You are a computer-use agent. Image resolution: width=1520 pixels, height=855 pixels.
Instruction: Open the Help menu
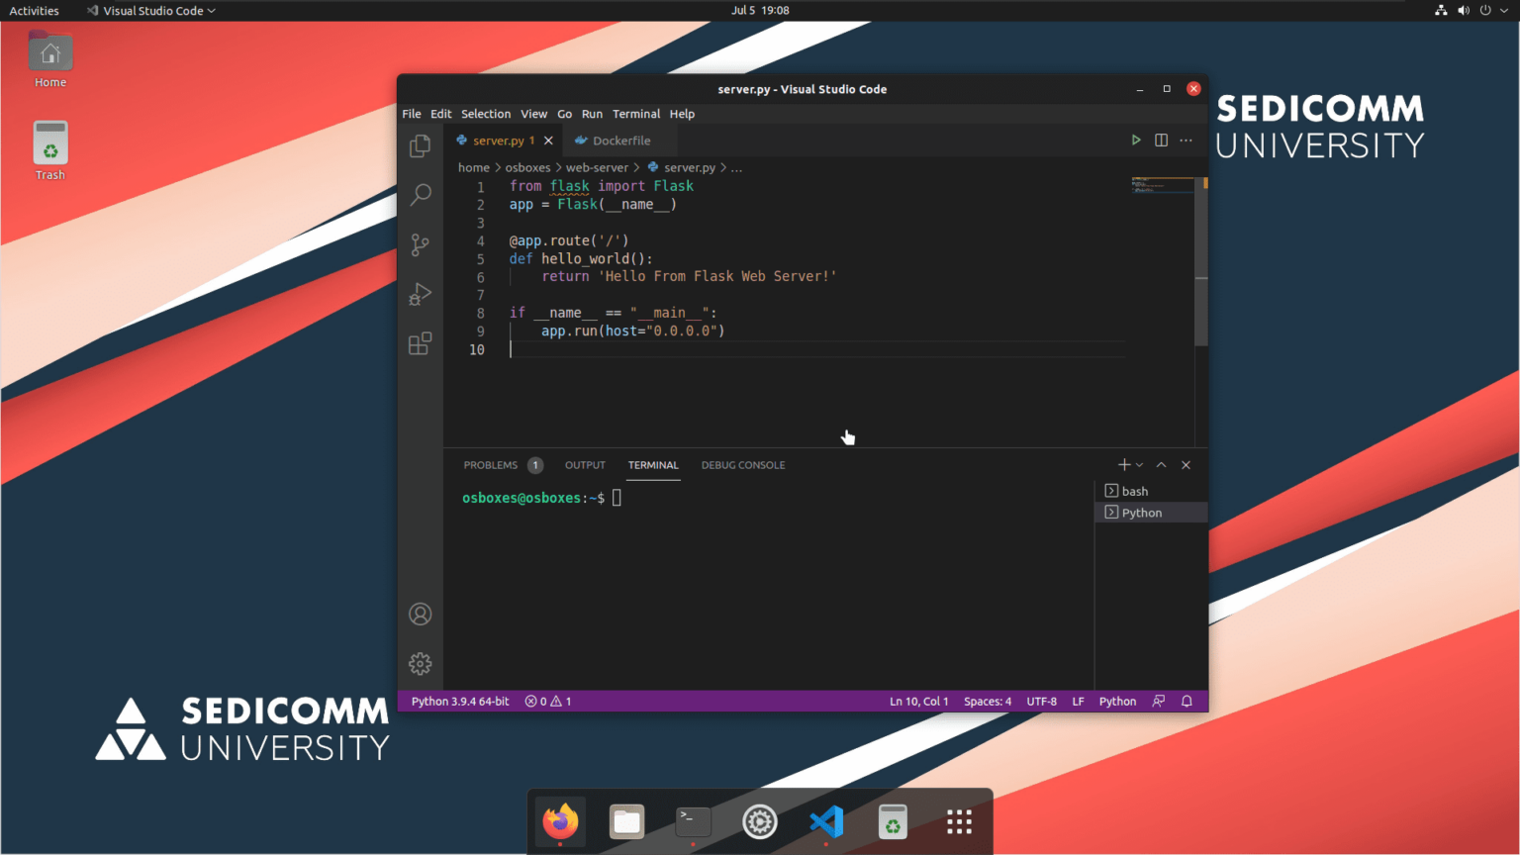click(682, 114)
